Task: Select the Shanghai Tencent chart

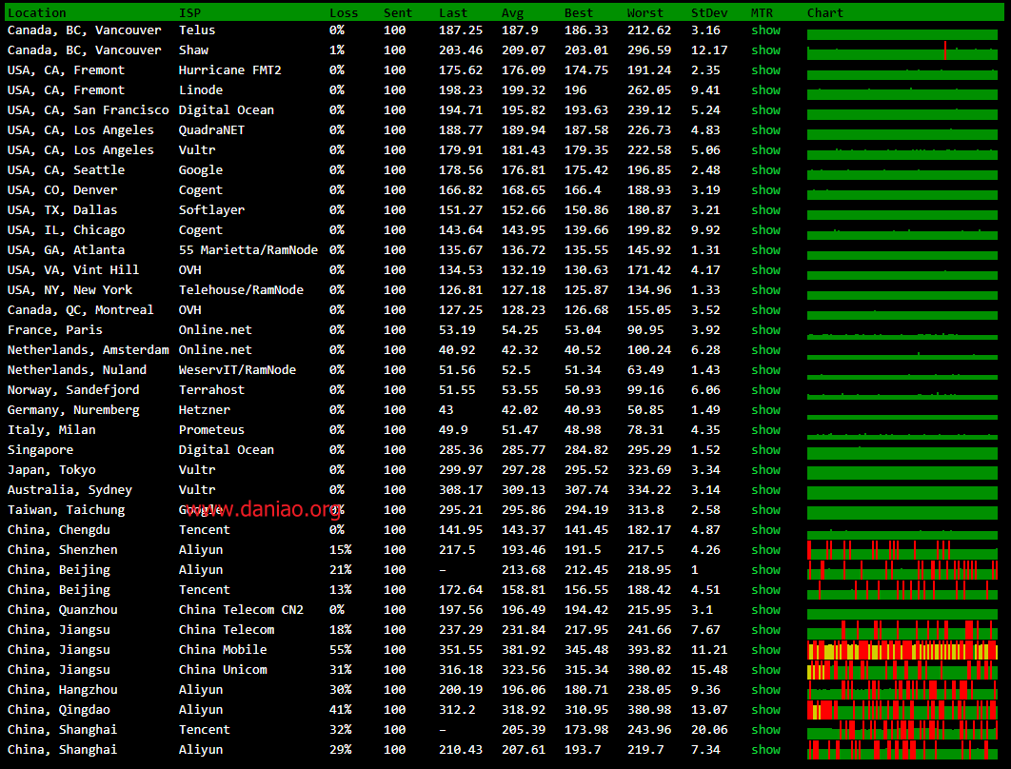Action: [902, 730]
